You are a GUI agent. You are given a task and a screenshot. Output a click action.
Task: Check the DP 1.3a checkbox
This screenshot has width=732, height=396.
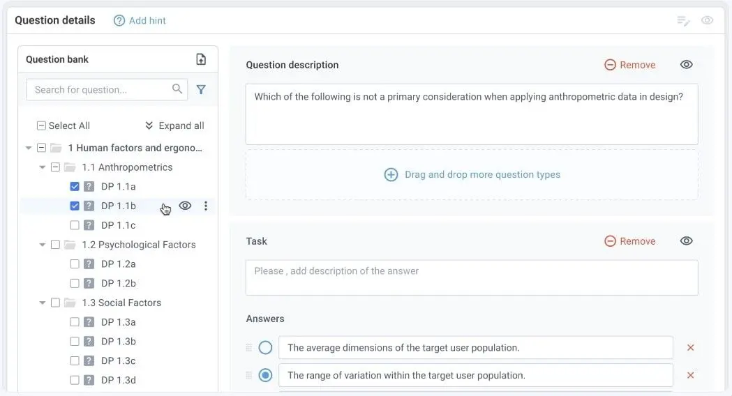75,322
